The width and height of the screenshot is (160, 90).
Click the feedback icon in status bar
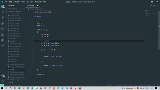[154, 85]
